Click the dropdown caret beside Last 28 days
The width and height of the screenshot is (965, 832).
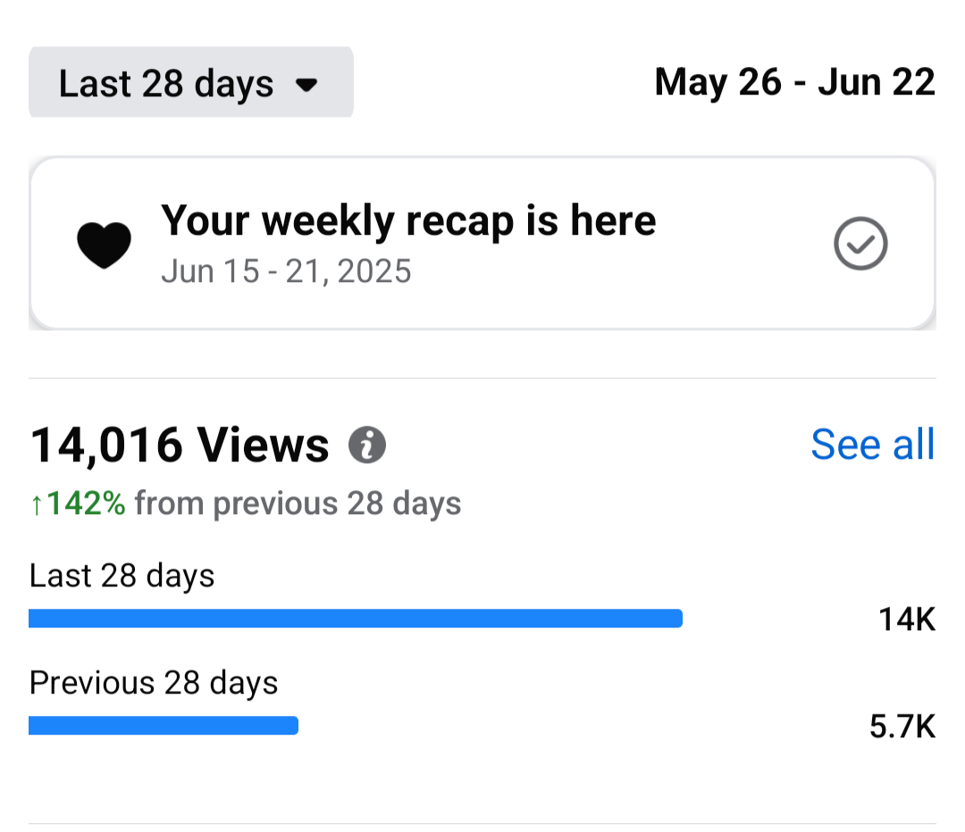tap(306, 85)
